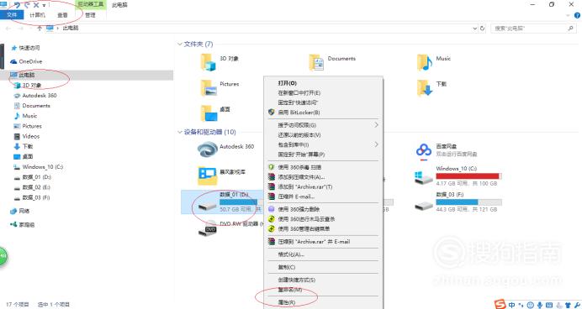This screenshot has height=309, width=582.
Task: Choose 打开(O) in the context menu
Action: pyautogui.click(x=288, y=83)
